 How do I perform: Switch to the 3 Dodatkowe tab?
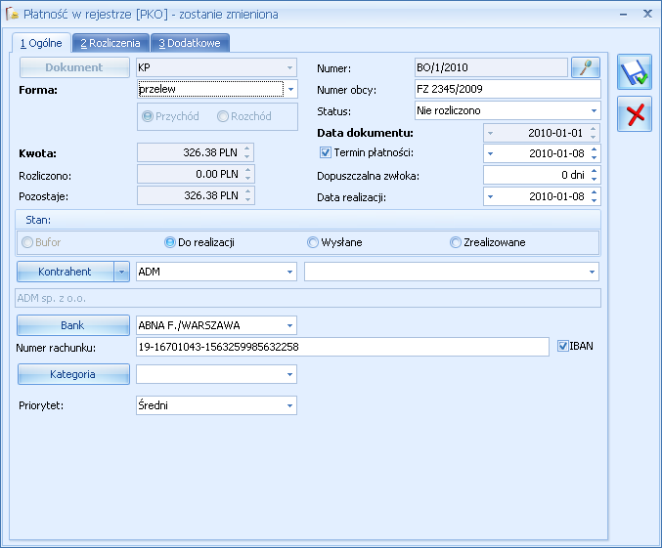click(190, 43)
